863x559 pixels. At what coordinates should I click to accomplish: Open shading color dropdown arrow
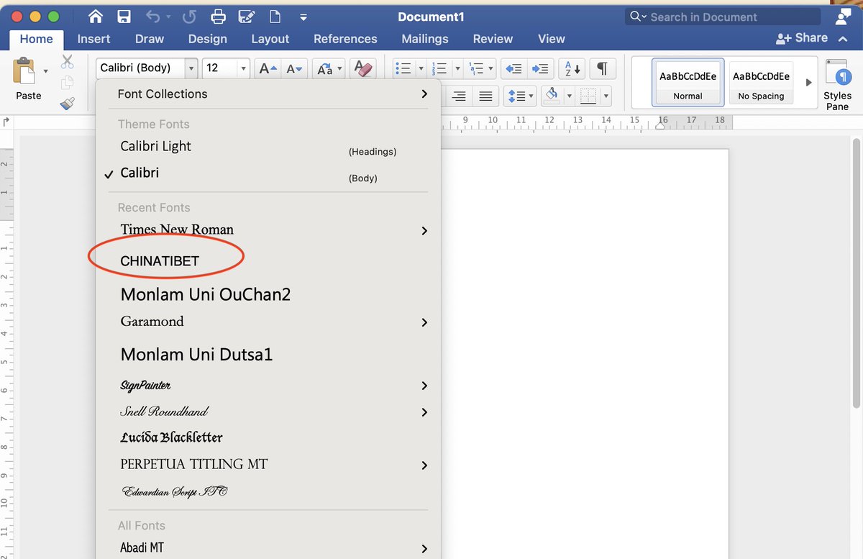tap(569, 96)
